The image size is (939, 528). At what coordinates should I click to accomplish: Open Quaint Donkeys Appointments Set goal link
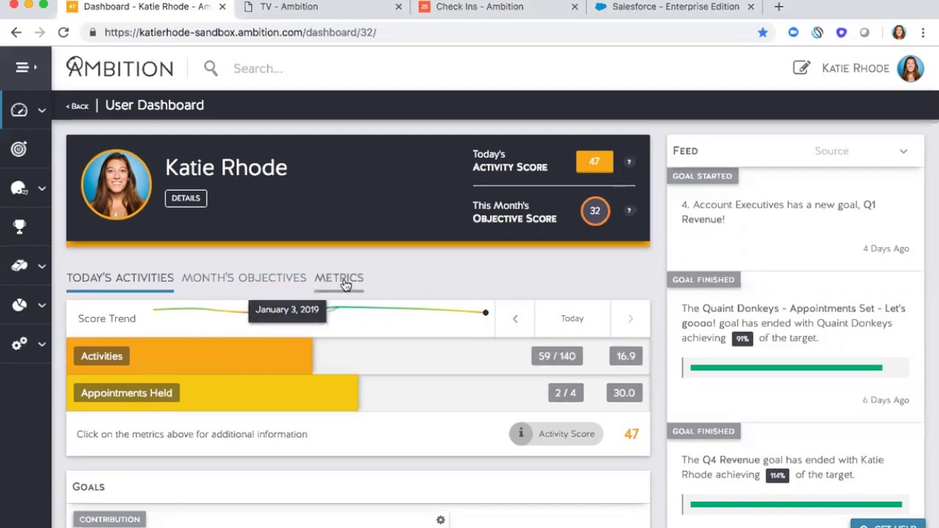point(793,315)
